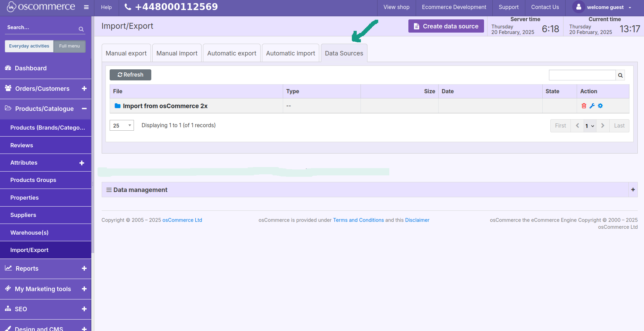Screen dimensions: 644x331
Task: Click the blue wrench configure icon
Action: point(592,106)
